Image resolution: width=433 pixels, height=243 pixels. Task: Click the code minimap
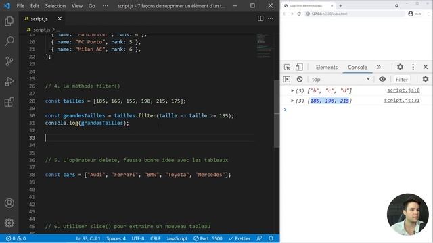pyautogui.click(x=264, y=45)
